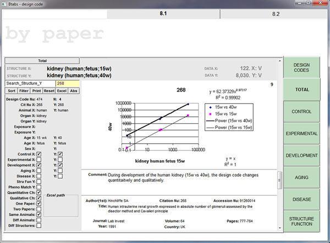
Task: Minimize the Btabs window
Action: 300,3
